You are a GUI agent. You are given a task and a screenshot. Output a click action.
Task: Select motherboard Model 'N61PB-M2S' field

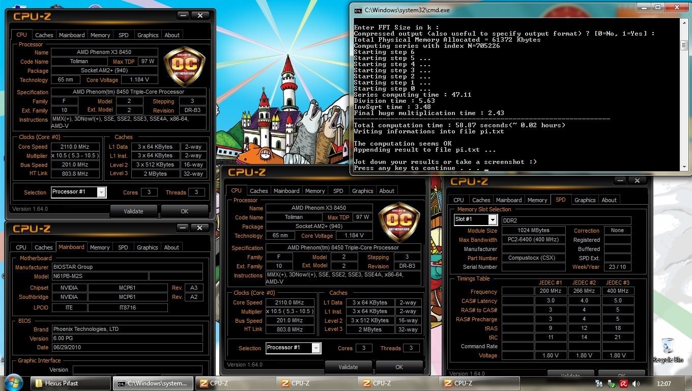(x=100, y=276)
